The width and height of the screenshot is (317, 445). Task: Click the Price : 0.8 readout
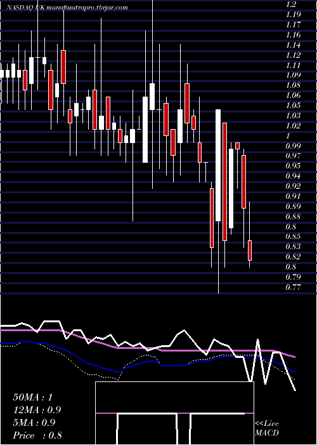click(x=37, y=435)
